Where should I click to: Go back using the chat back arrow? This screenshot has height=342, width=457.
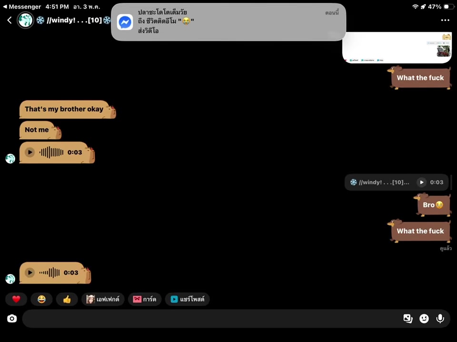click(x=10, y=20)
